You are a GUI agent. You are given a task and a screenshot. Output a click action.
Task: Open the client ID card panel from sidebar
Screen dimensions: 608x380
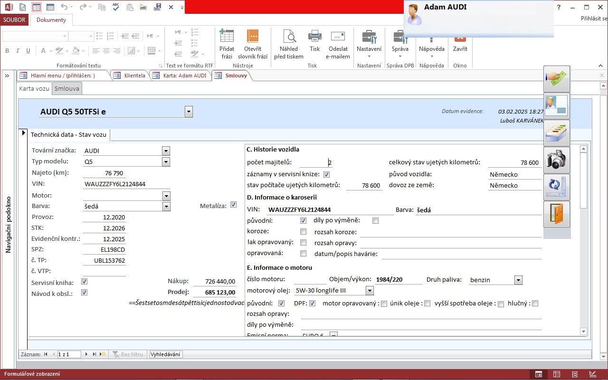coord(556,105)
